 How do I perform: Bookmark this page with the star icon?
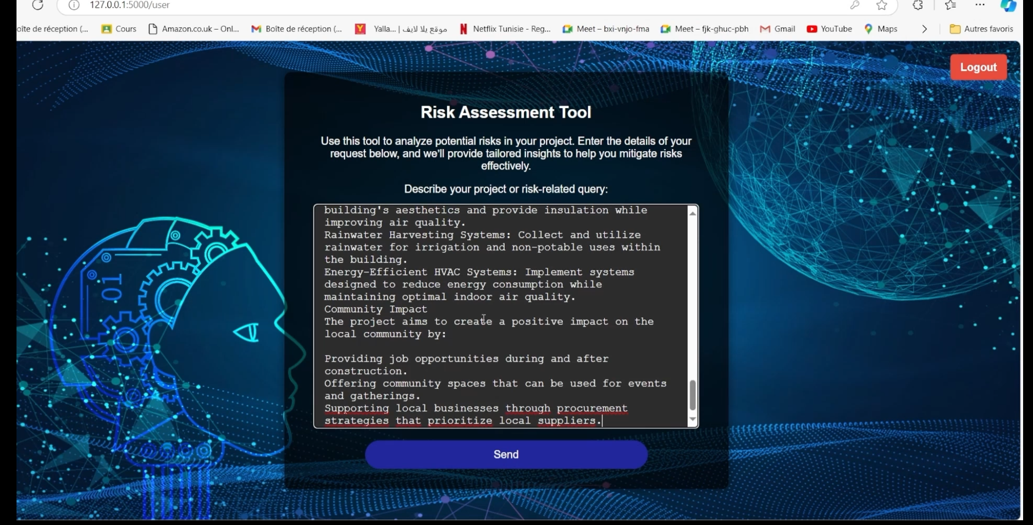coord(882,5)
